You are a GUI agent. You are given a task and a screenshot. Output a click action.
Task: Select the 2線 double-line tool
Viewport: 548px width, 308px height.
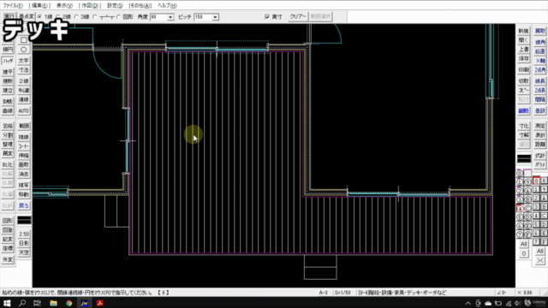(x=24, y=81)
